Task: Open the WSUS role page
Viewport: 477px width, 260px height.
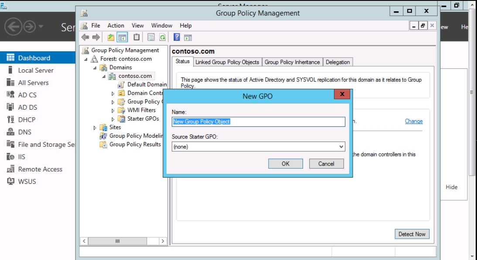Action: click(x=27, y=181)
